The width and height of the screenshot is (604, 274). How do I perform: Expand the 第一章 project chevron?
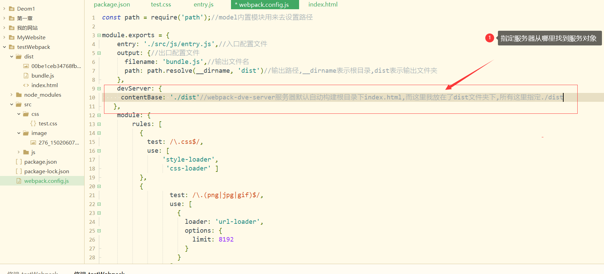(4, 18)
